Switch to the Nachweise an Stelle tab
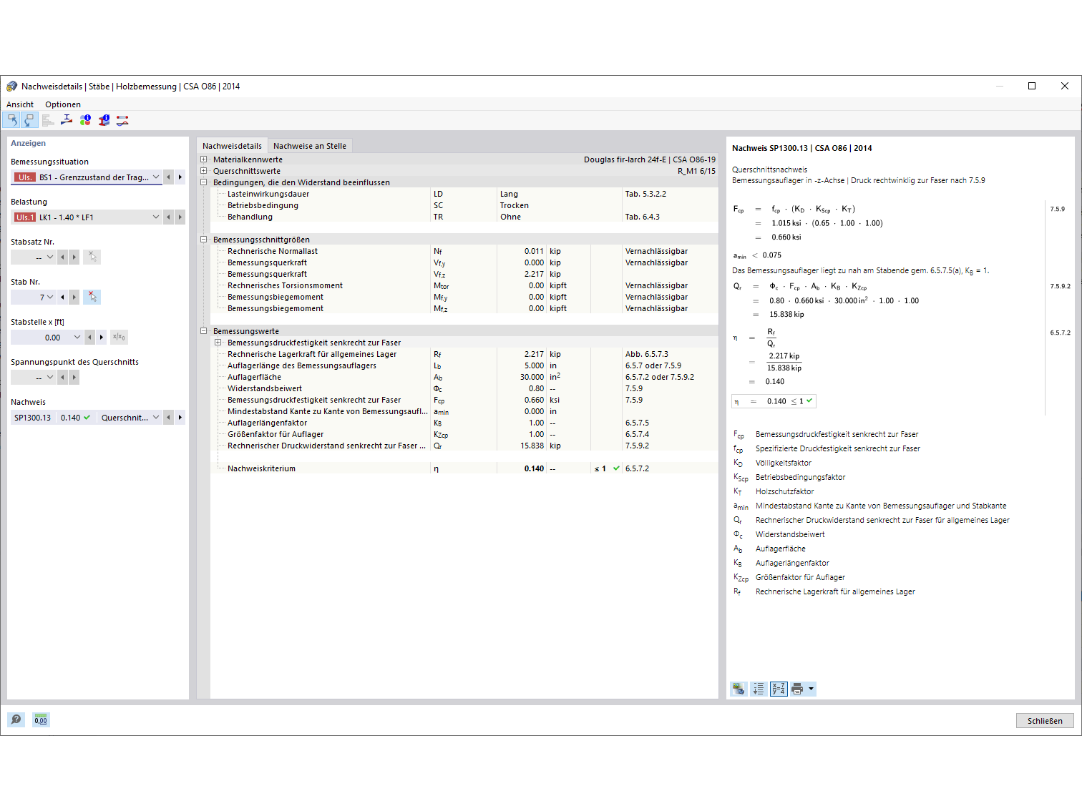Screen dimensions: 1082x811 coord(310,146)
